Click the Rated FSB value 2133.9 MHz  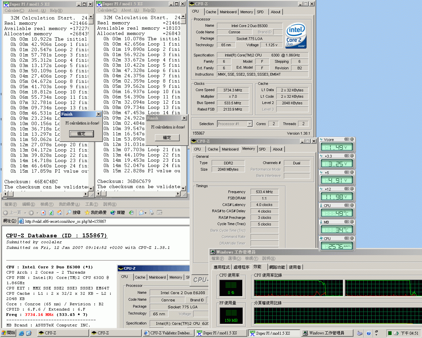coord(233,109)
